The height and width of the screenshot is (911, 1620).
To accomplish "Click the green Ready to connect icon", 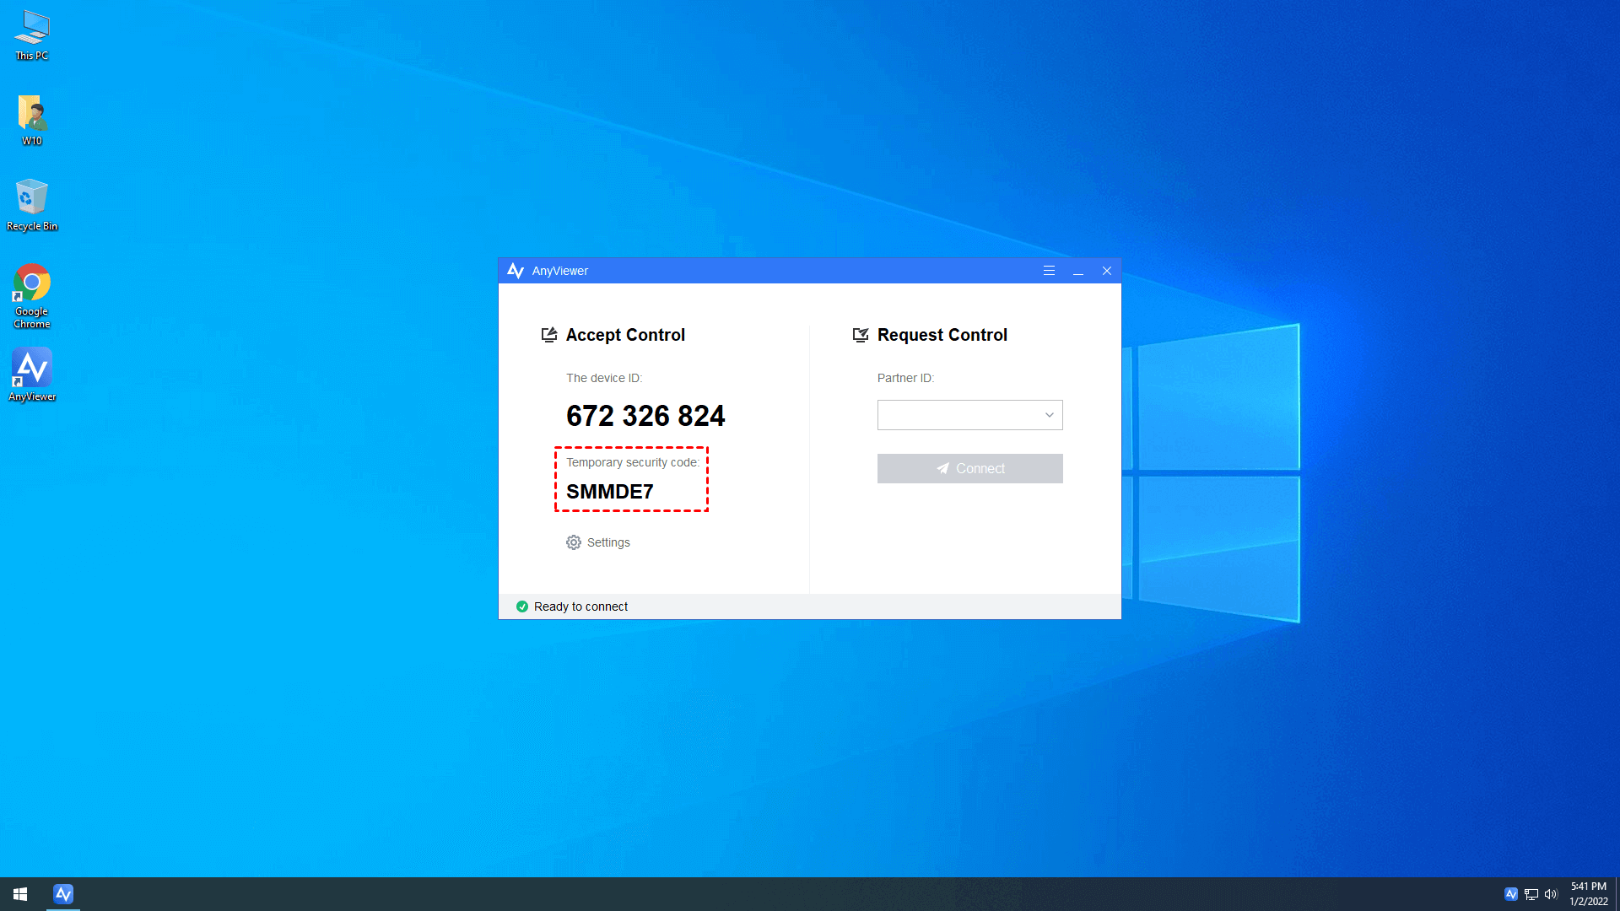I will click(522, 606).
